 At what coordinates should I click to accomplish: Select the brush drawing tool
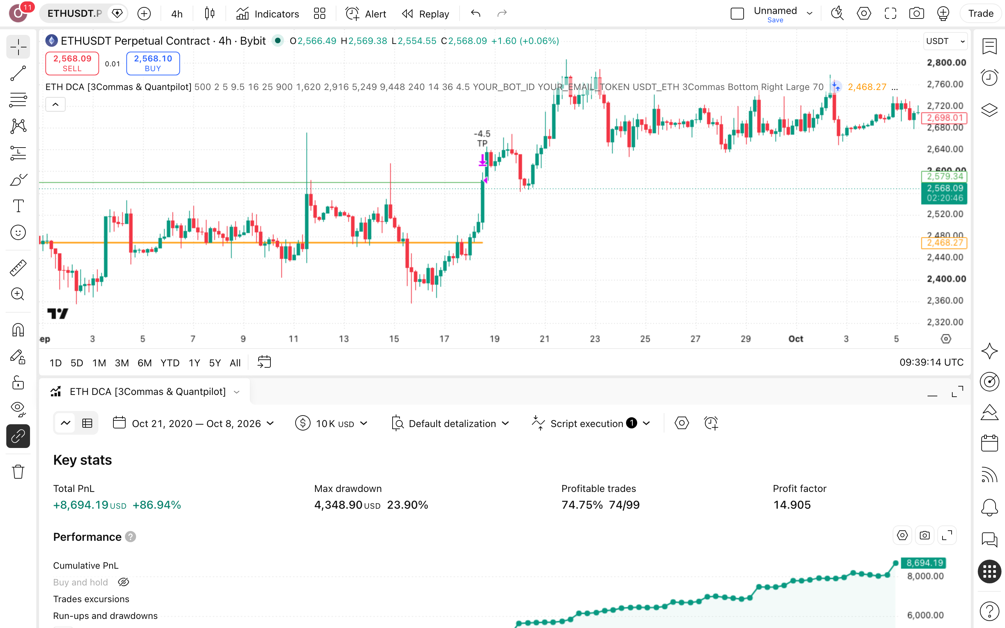coord(18,179)
